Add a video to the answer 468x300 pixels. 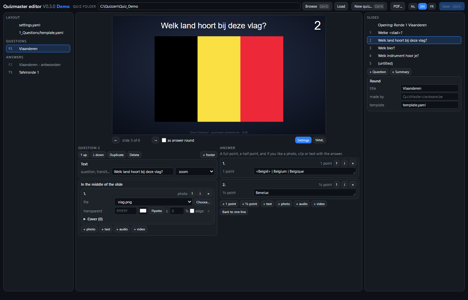(x=319, y=204)
